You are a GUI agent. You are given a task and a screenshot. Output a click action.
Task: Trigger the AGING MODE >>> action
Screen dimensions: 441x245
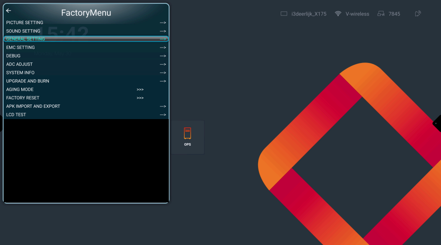click(140, 90)
